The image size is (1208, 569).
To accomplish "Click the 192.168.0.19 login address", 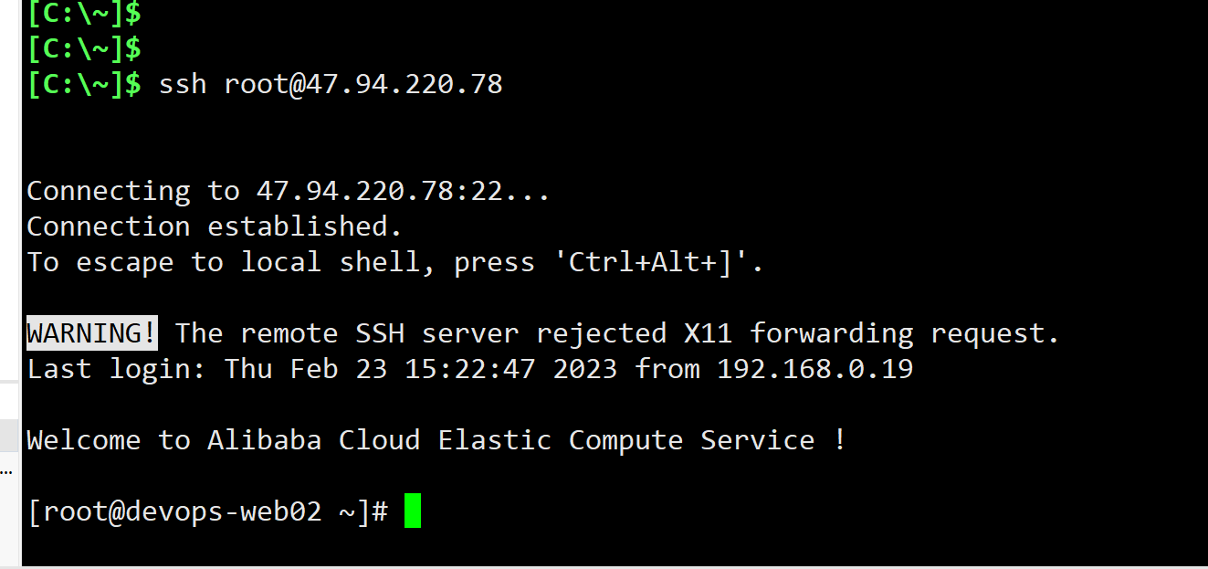I will tap(814, 369).
